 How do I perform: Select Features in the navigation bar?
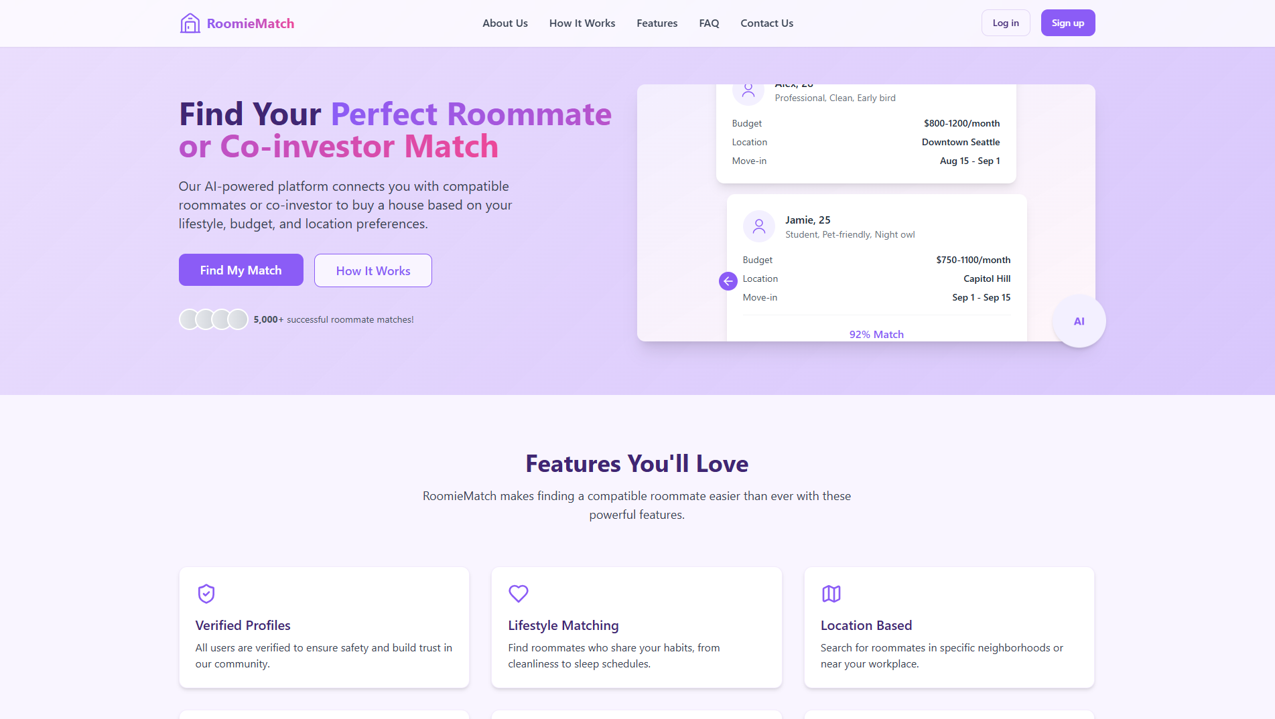657,23
